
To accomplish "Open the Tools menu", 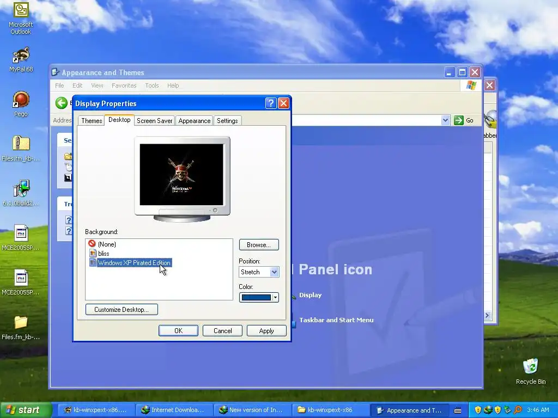I will click(x=151, y=85).
